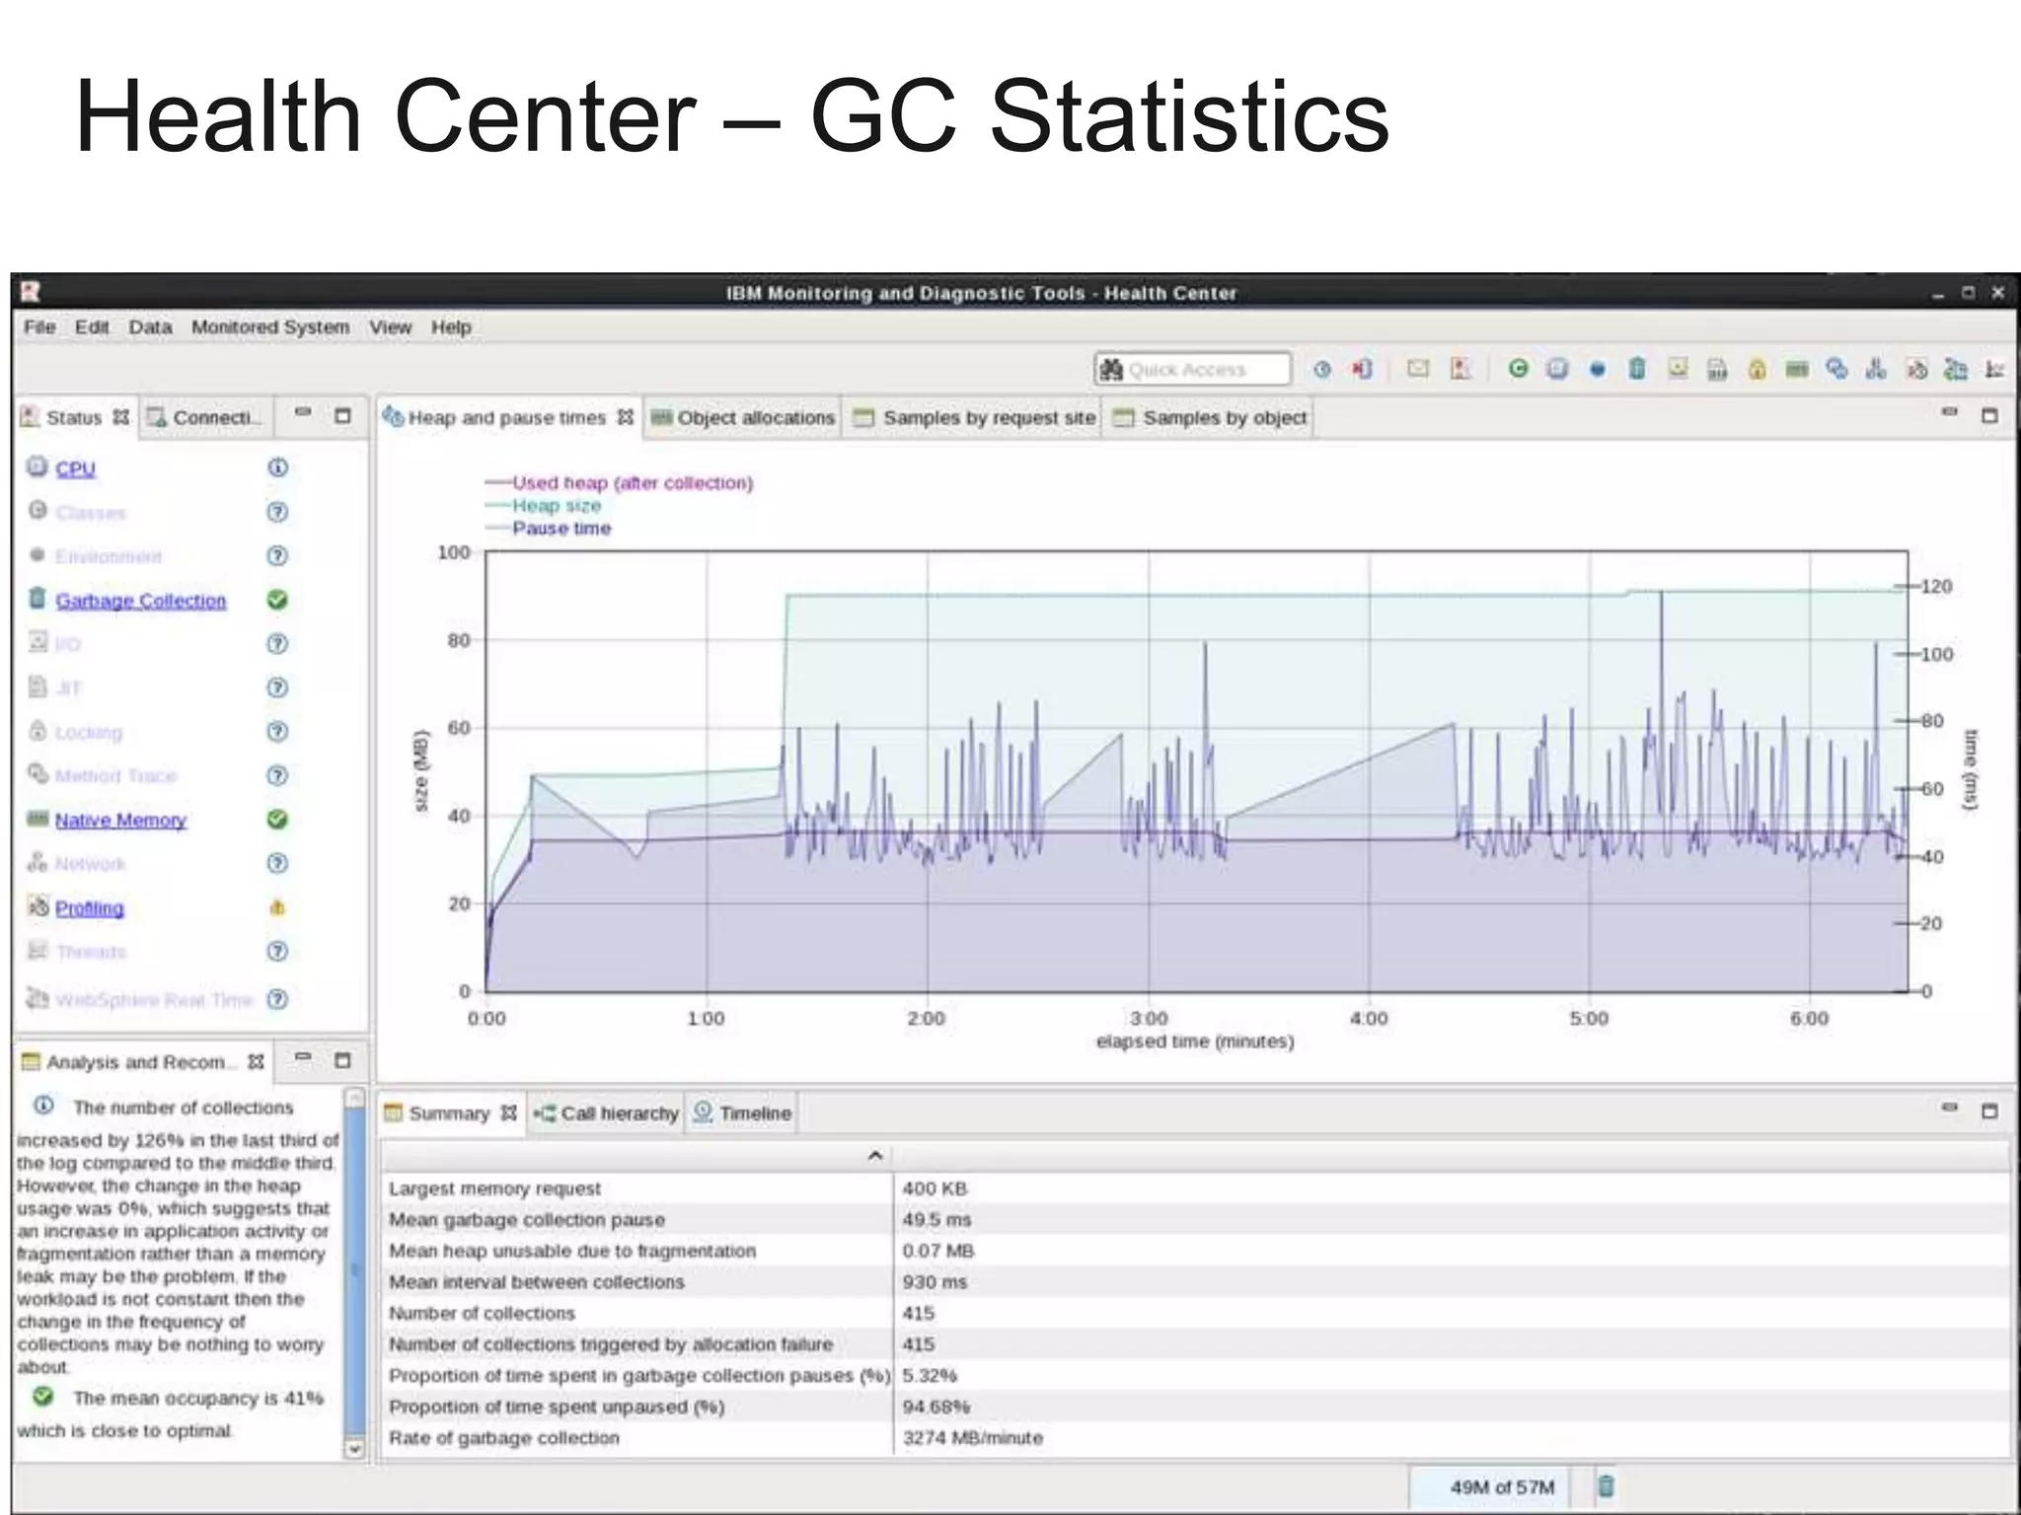The image size is (2021, 1515).
Task: Close the Analysis and Recommendations tab
Action: click(256, 1061)
